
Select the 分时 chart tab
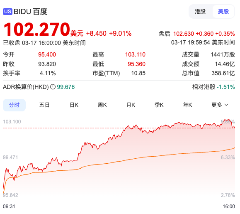click(14, 105)
